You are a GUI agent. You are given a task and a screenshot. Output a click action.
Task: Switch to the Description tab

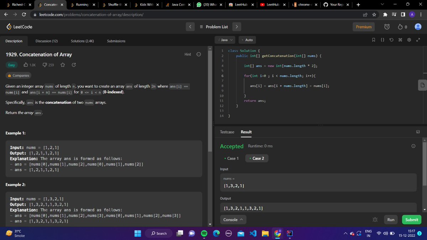pyautogui.click(x=14, y=41)
